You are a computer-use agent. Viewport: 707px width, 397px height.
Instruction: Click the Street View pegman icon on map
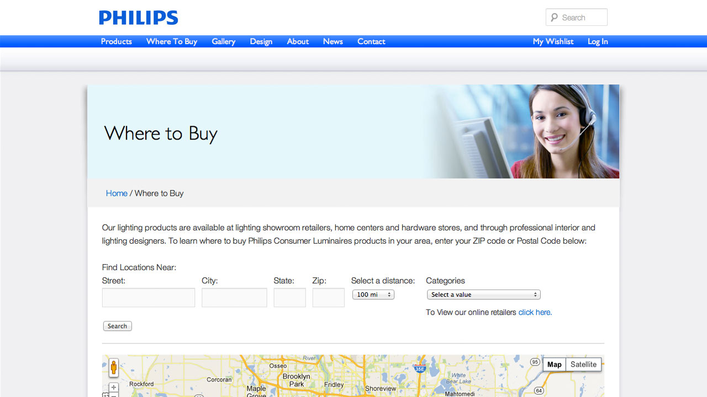(114, 367)
